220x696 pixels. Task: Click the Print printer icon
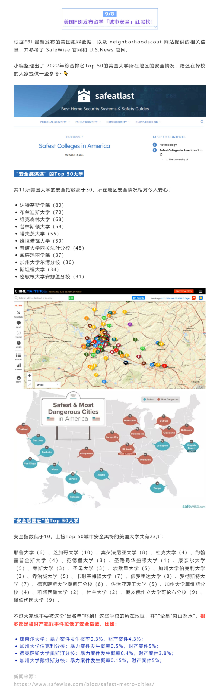pyautogui.click(x=18, y=377)
